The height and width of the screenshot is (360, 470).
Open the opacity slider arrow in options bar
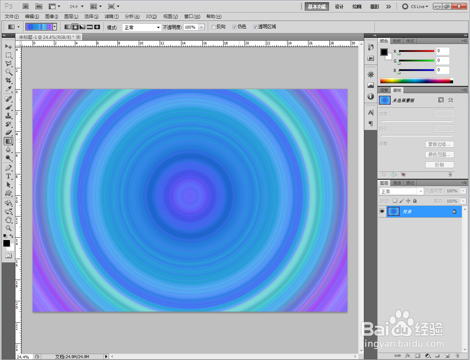[x=201, y=27]
